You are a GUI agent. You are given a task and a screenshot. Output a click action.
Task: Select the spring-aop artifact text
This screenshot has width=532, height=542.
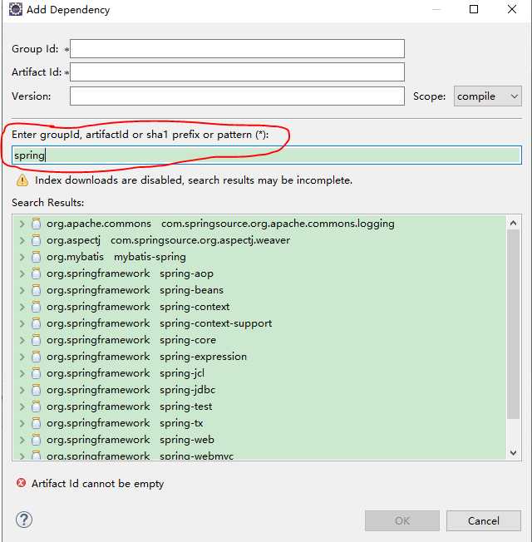pyautogui.click(x=186, y=273)
